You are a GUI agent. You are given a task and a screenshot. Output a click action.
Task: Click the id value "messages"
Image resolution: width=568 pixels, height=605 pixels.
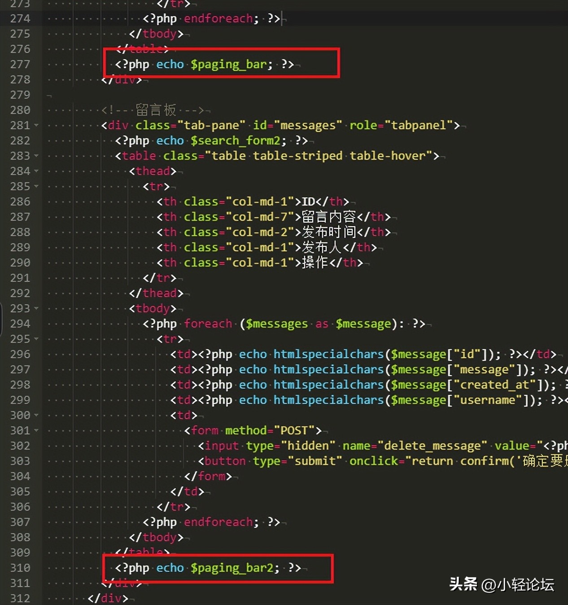coord(308,125)
